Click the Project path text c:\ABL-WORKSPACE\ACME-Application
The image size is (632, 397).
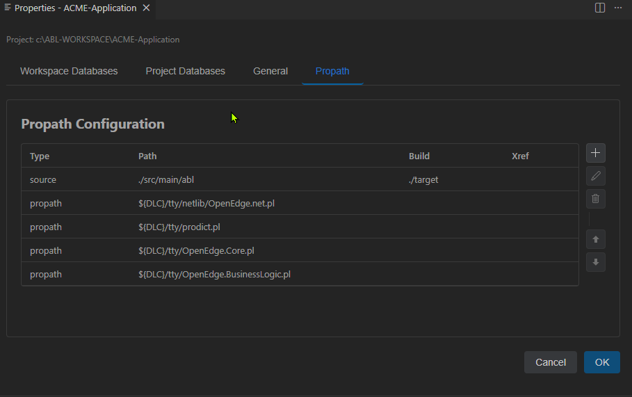108,40
